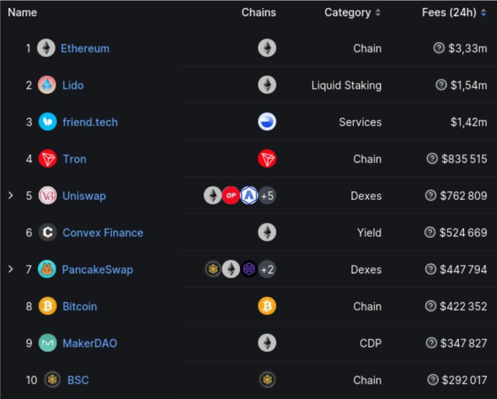Click the Ethereum logo icon beside its name
The height and width of the screenshot is (399, 497).
46,48
